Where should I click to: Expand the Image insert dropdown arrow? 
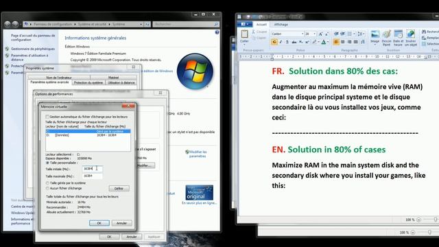click(x=375, y=45)
